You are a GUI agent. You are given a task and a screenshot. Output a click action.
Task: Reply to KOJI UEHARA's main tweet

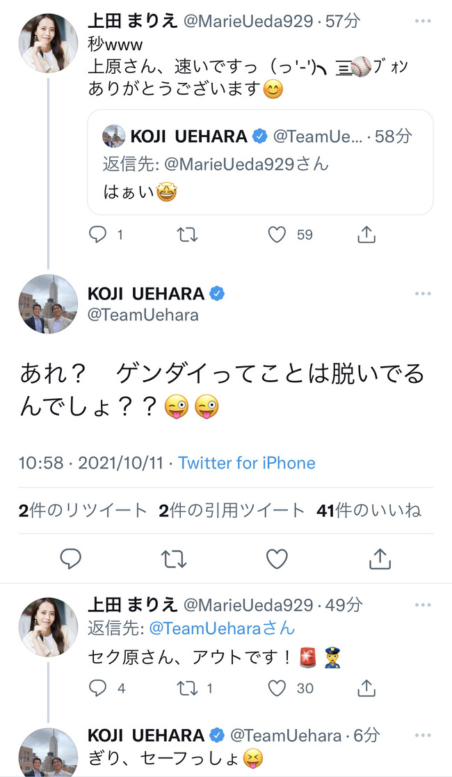pyautogui.click(x=71, y=559)
